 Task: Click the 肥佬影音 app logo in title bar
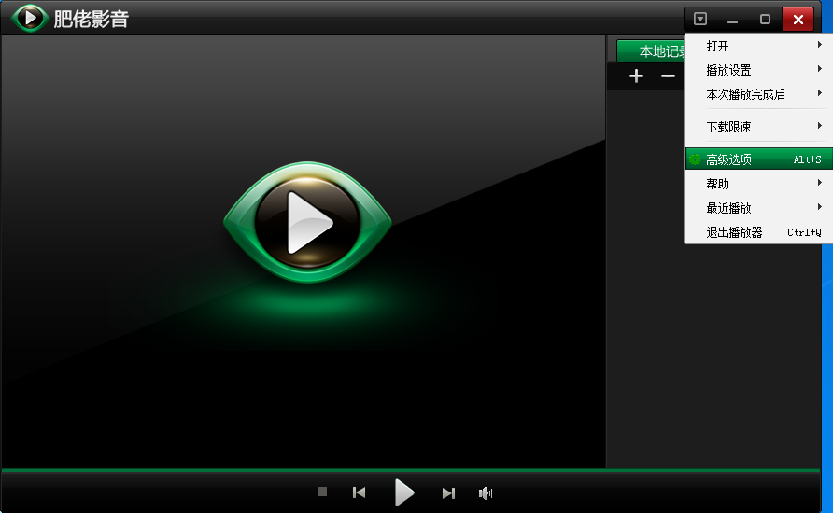click(x=30, y=18)
